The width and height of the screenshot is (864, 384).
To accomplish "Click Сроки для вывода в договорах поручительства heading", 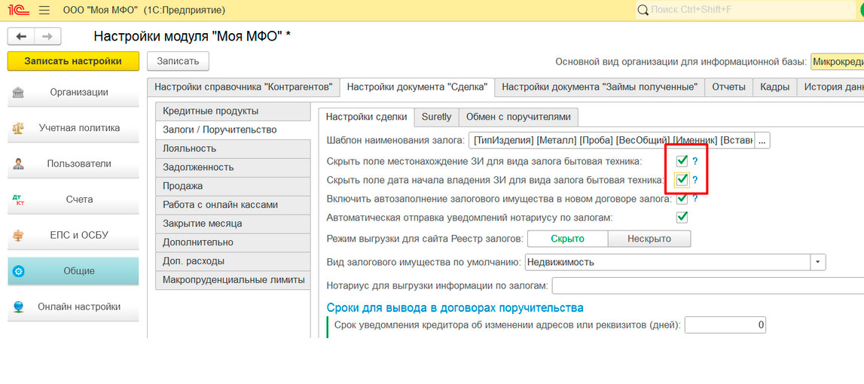I will pyautogui.click(x=455, y=307).
